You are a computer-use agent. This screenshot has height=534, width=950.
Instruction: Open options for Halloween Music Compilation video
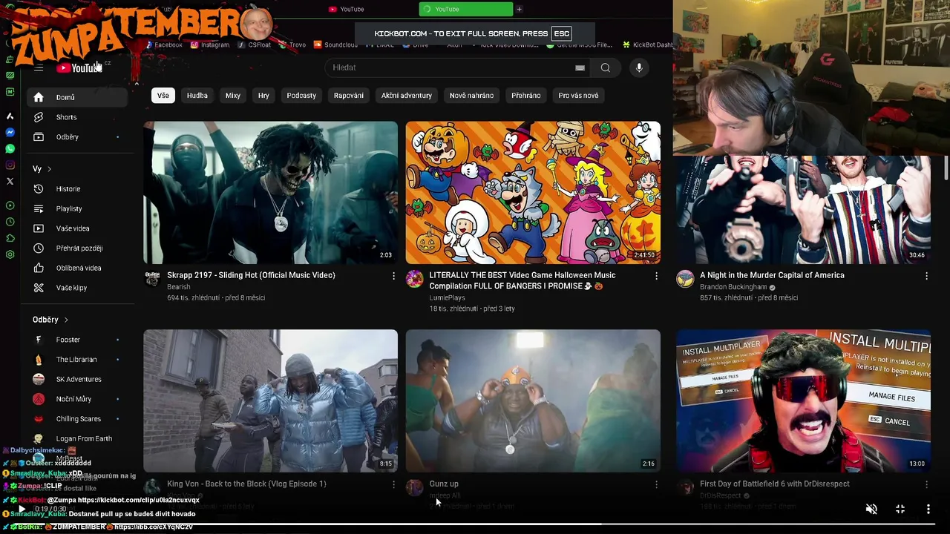[x=656, y=276]
